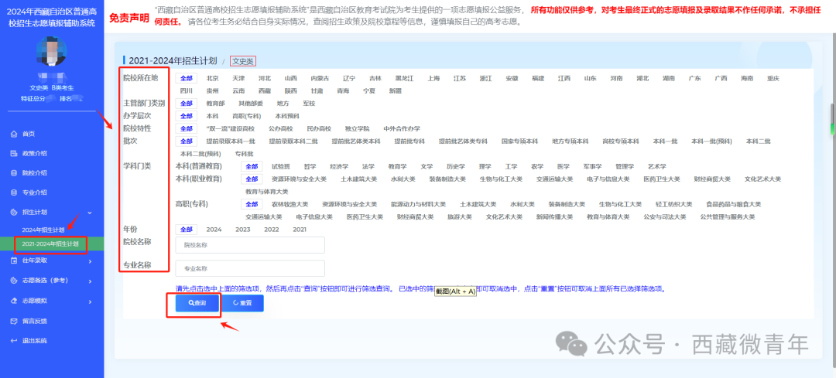This screenshot has height=378, width=836.
Task: Select 全部 in the 本科(普通教育) row
Action: pos(251,167)
